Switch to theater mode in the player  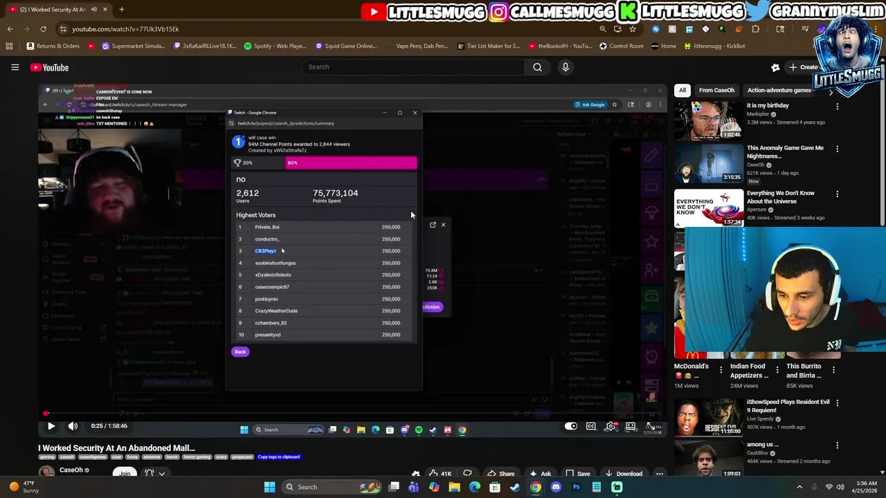[631, 426]
